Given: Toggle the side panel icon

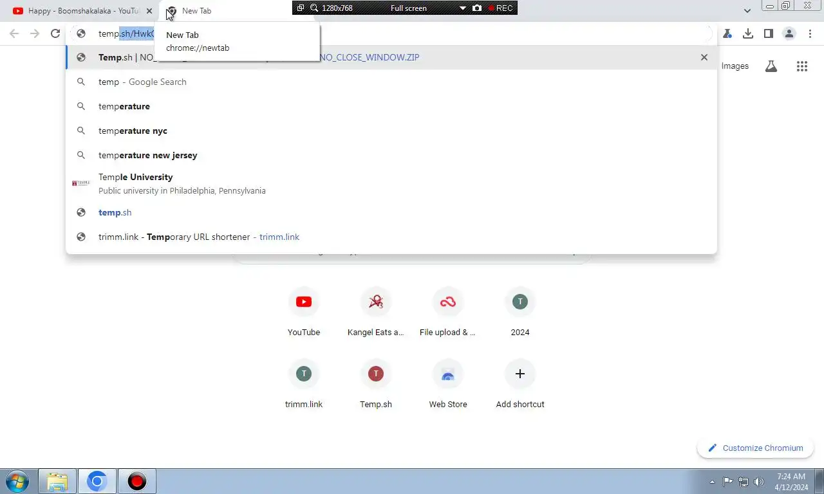Looking at the screenshot, I should [x=769, y=33].
